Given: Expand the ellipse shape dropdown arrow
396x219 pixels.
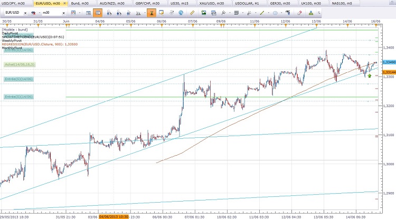Looking at the screenshot, I should [x=281, y=13].
